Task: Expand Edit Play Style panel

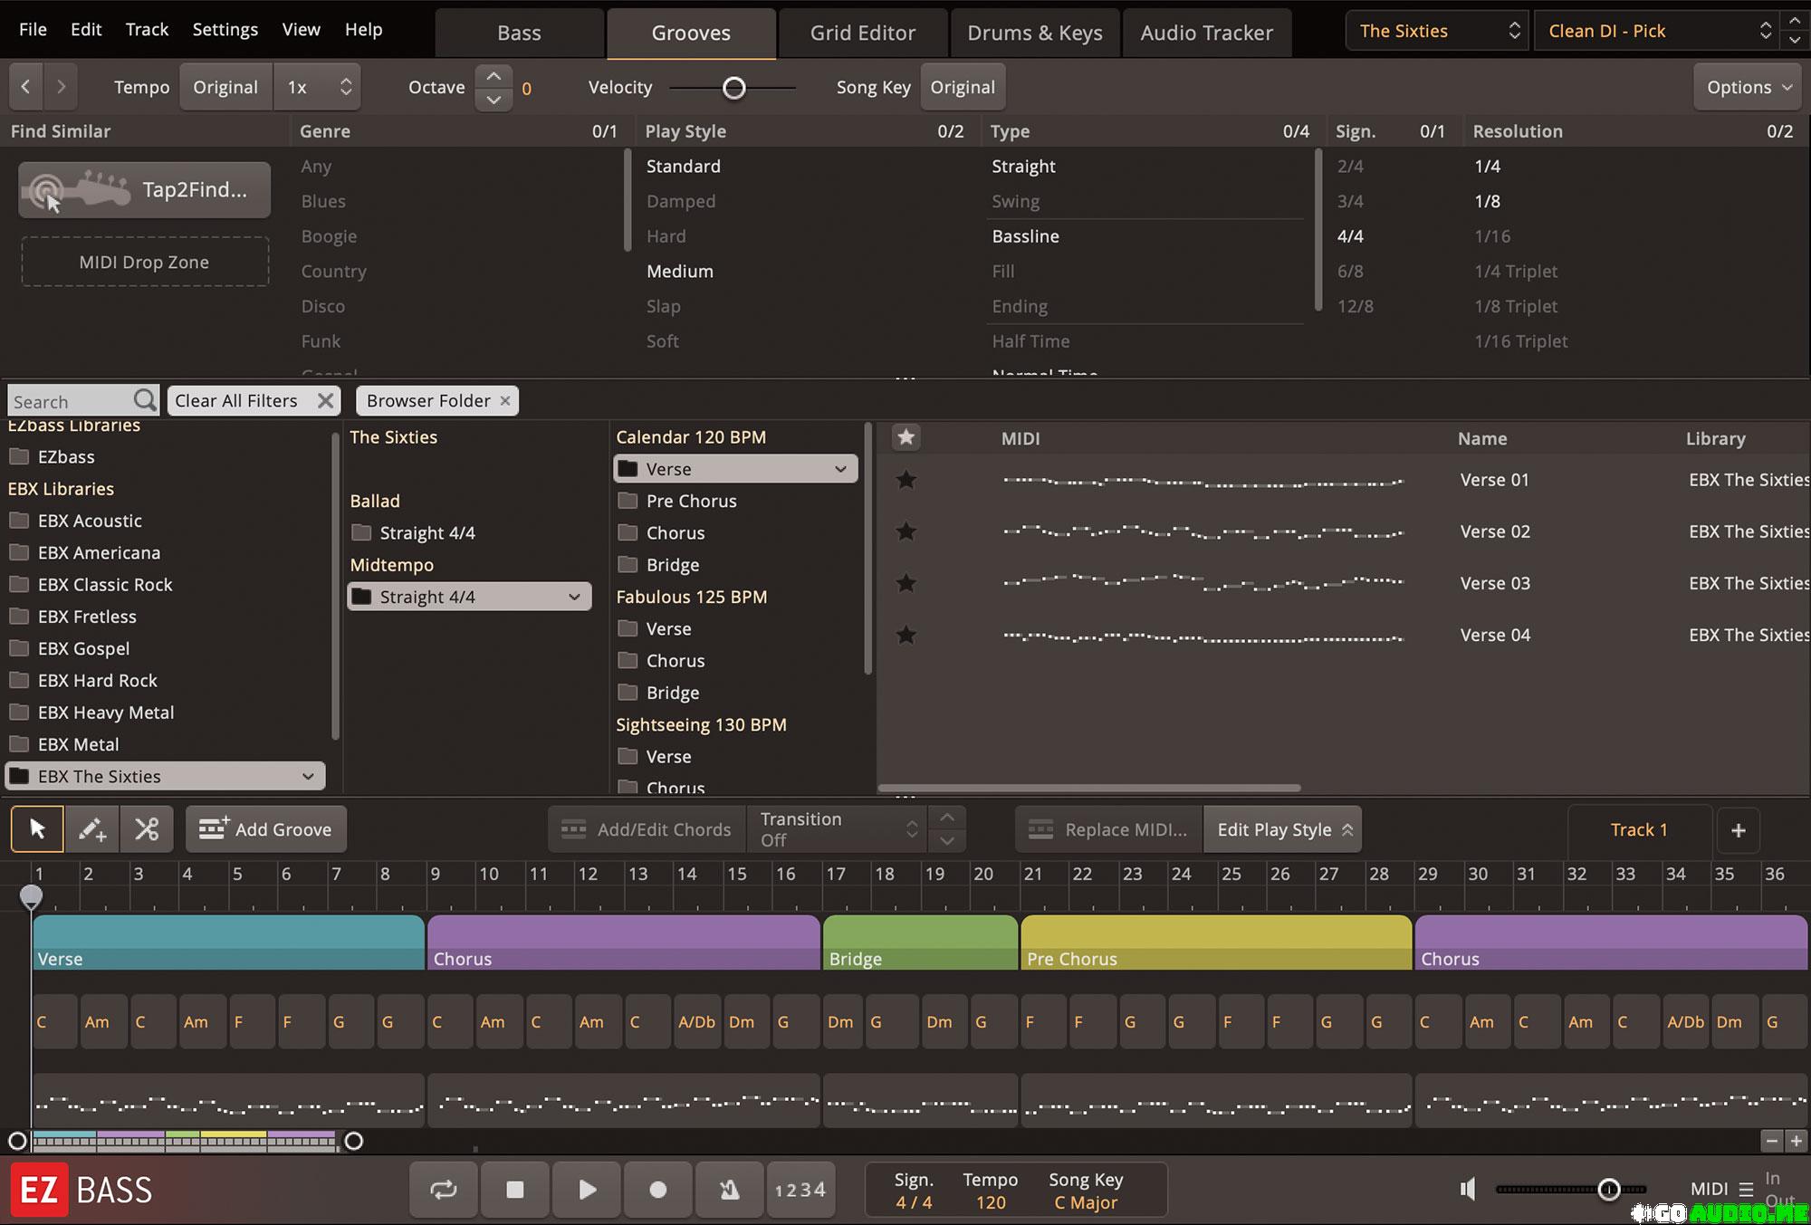Action: click(1283, 829)
